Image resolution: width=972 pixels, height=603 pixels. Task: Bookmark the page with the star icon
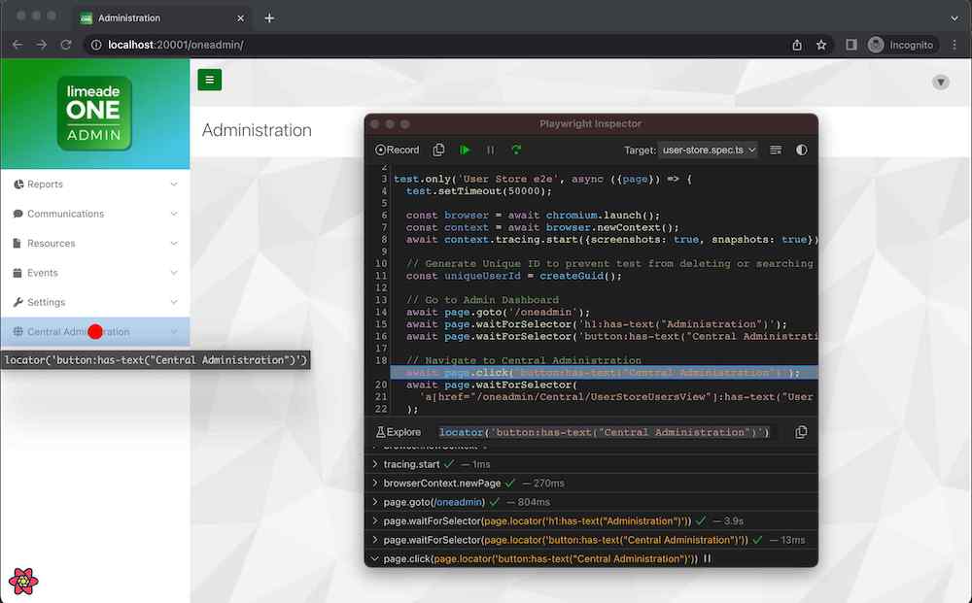(821, 45)
